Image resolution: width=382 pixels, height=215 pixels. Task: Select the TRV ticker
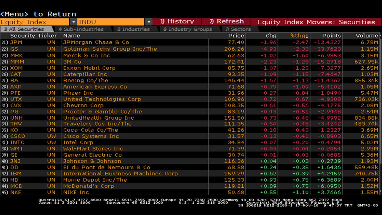[x=16, y=124]
